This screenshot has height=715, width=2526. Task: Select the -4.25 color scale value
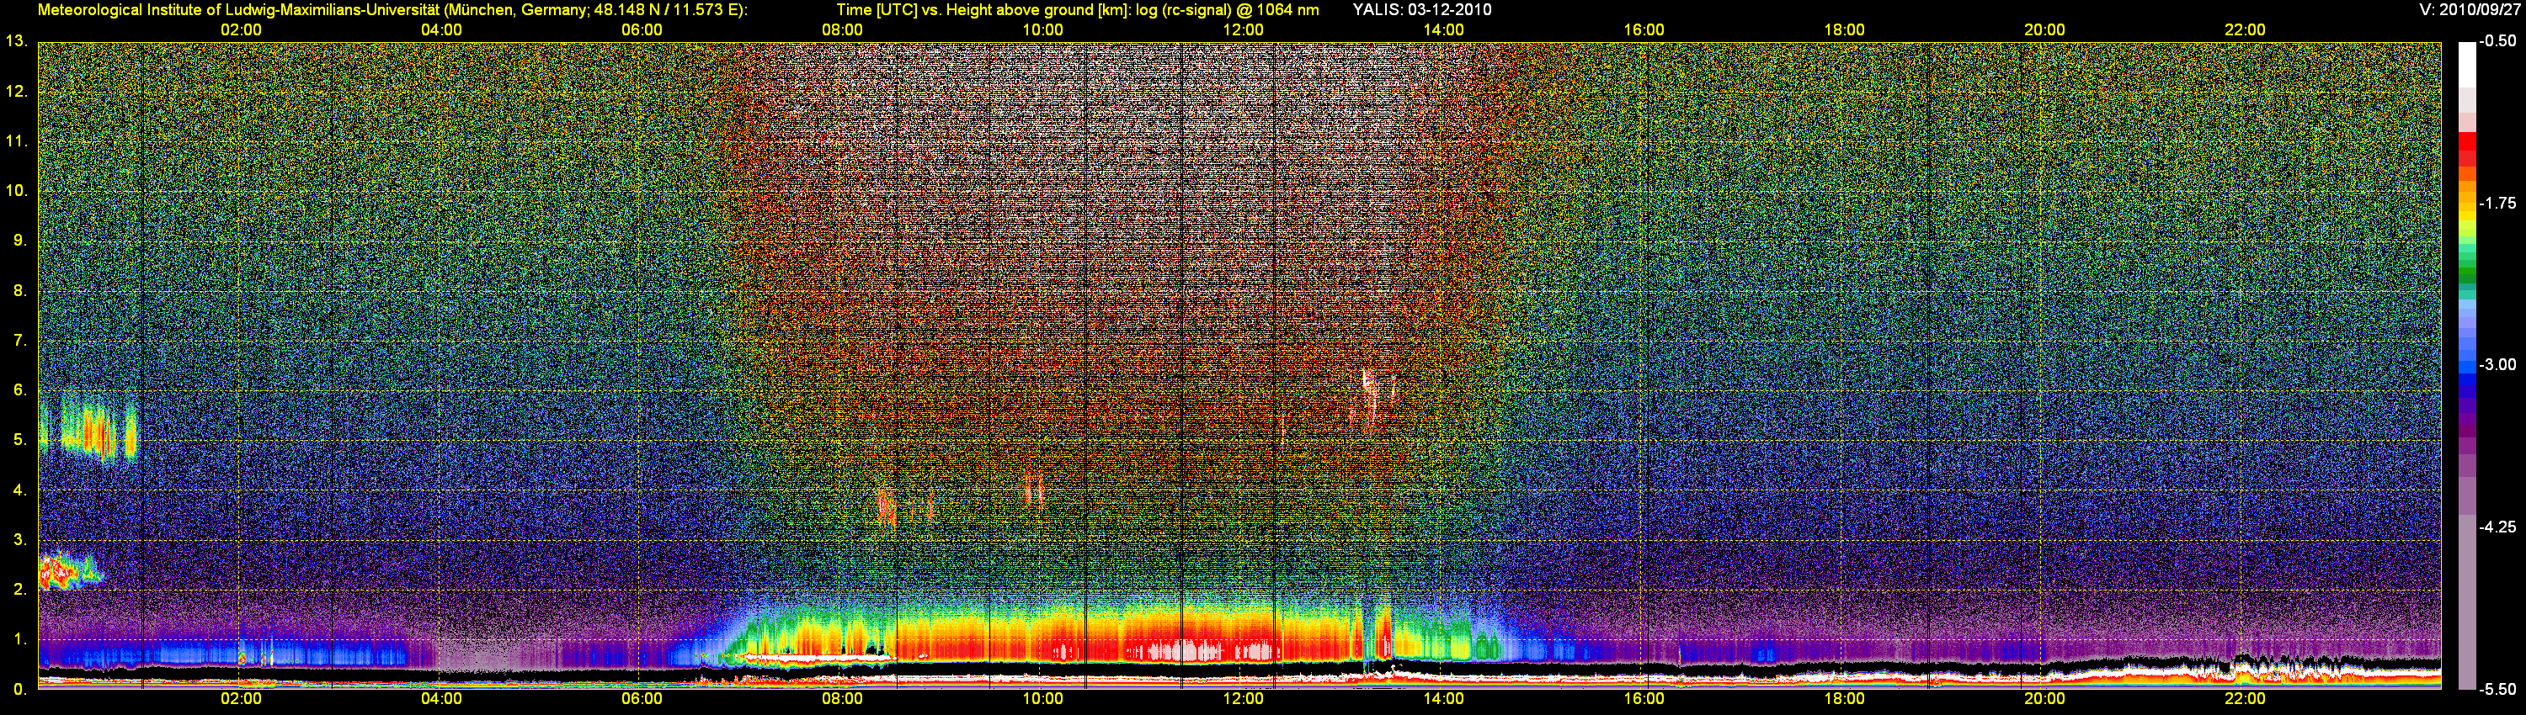point(2497,527)
